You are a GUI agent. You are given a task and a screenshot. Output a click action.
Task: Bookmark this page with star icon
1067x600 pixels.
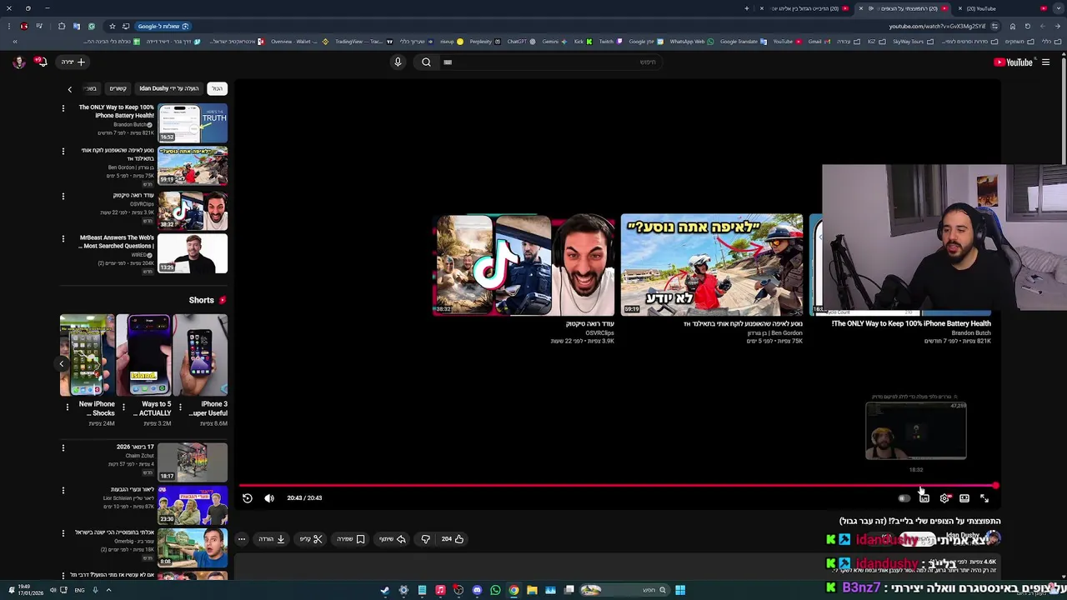click(113, 26)
